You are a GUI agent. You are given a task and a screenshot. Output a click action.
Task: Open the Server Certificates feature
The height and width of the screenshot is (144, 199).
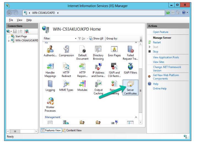pos(130,86)
